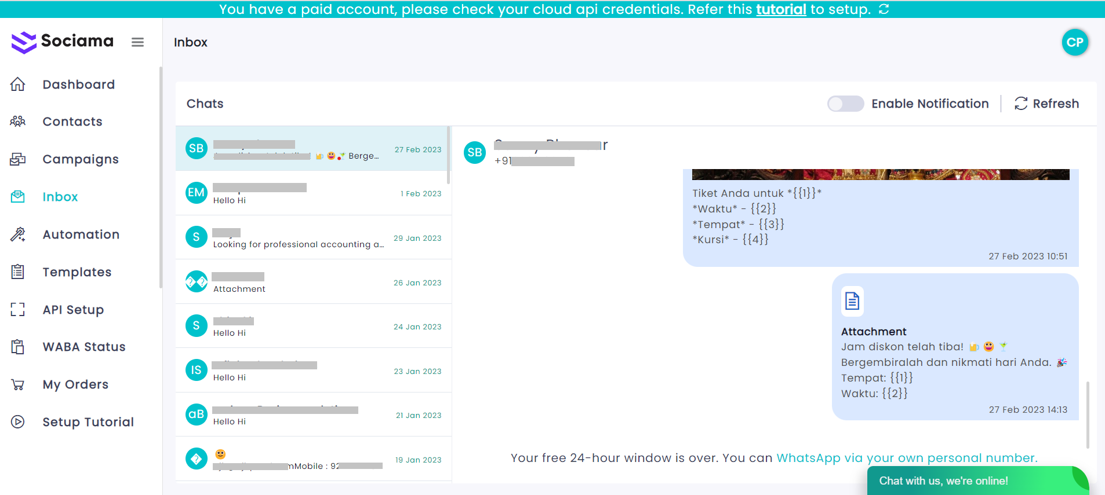Toggle the Enable Notification switch
The width and height of the screenshot is (1105, 495).
tap(845, 104)
